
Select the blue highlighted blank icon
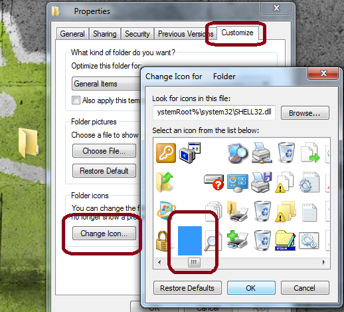(190, 241)
